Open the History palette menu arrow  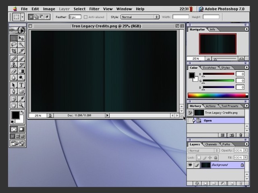coord(246,106)
